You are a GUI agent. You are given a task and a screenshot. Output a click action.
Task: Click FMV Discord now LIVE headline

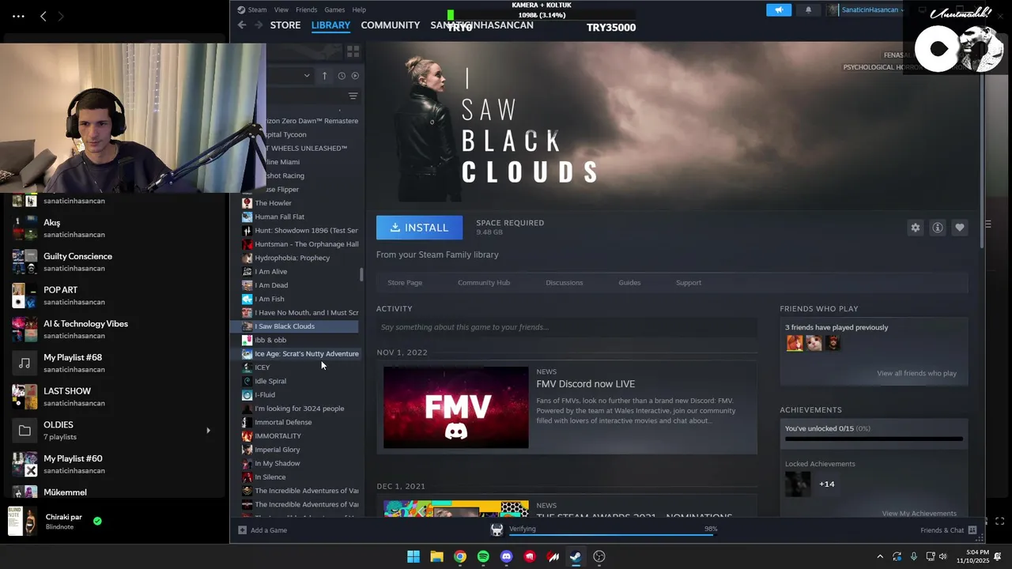pyautogui.click(x=586, y=384)
